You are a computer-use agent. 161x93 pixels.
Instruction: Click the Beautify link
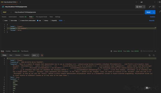(x=152, y=20)
